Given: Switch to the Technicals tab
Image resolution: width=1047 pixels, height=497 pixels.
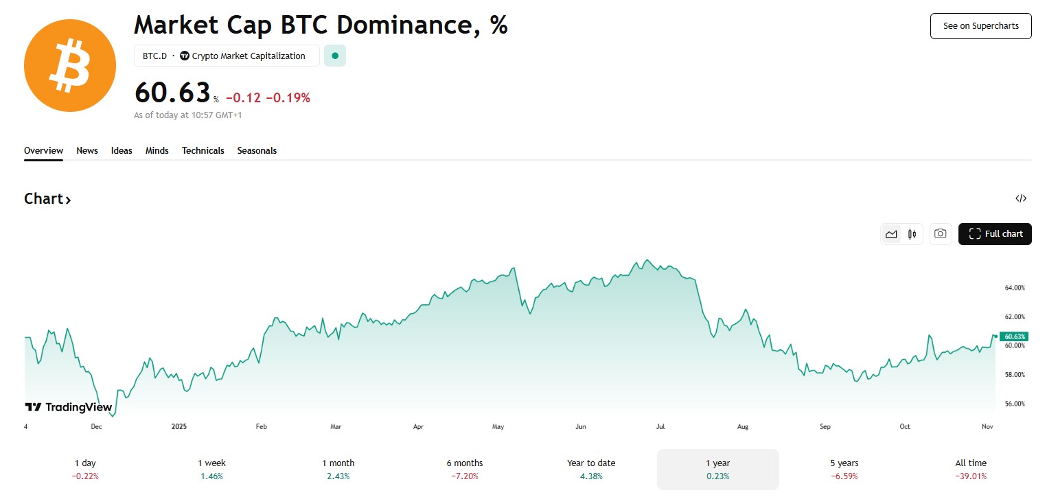Looking at the screenshot, I should click(x=203, y=150).
